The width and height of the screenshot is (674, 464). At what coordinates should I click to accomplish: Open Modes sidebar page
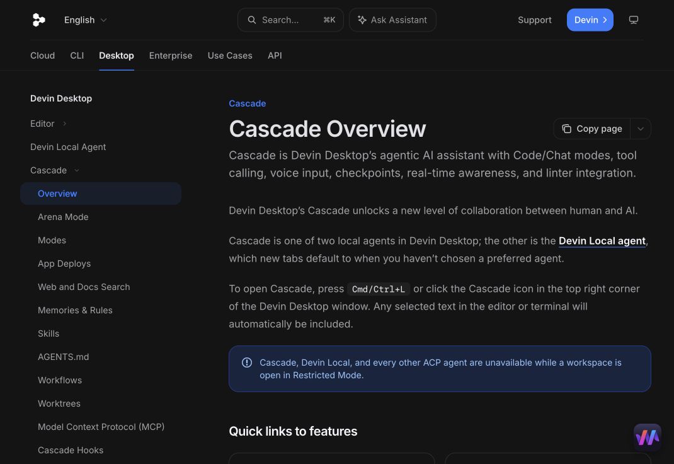click(x=52, y=240)
